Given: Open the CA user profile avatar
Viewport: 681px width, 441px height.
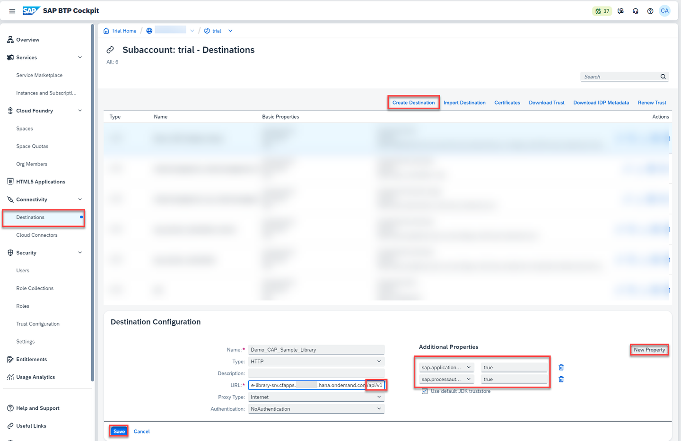Looking at the screenshot, I should click(x=665, y=11).
